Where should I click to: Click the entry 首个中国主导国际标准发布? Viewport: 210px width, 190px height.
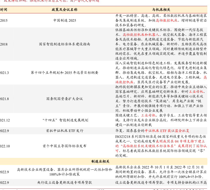click(65, 146)
